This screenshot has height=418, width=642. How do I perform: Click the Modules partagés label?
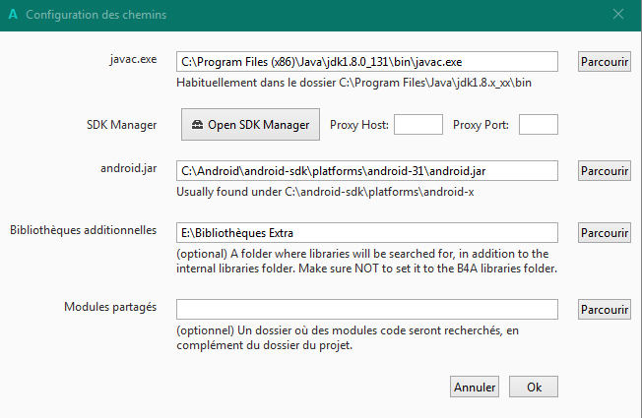point(108,307)
